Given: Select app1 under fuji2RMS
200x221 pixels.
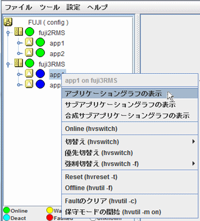Looking at the screenshot, I should 57,43.
